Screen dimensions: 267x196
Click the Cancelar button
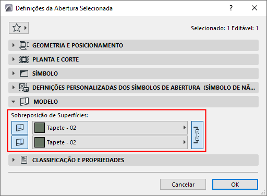[183, 185]
